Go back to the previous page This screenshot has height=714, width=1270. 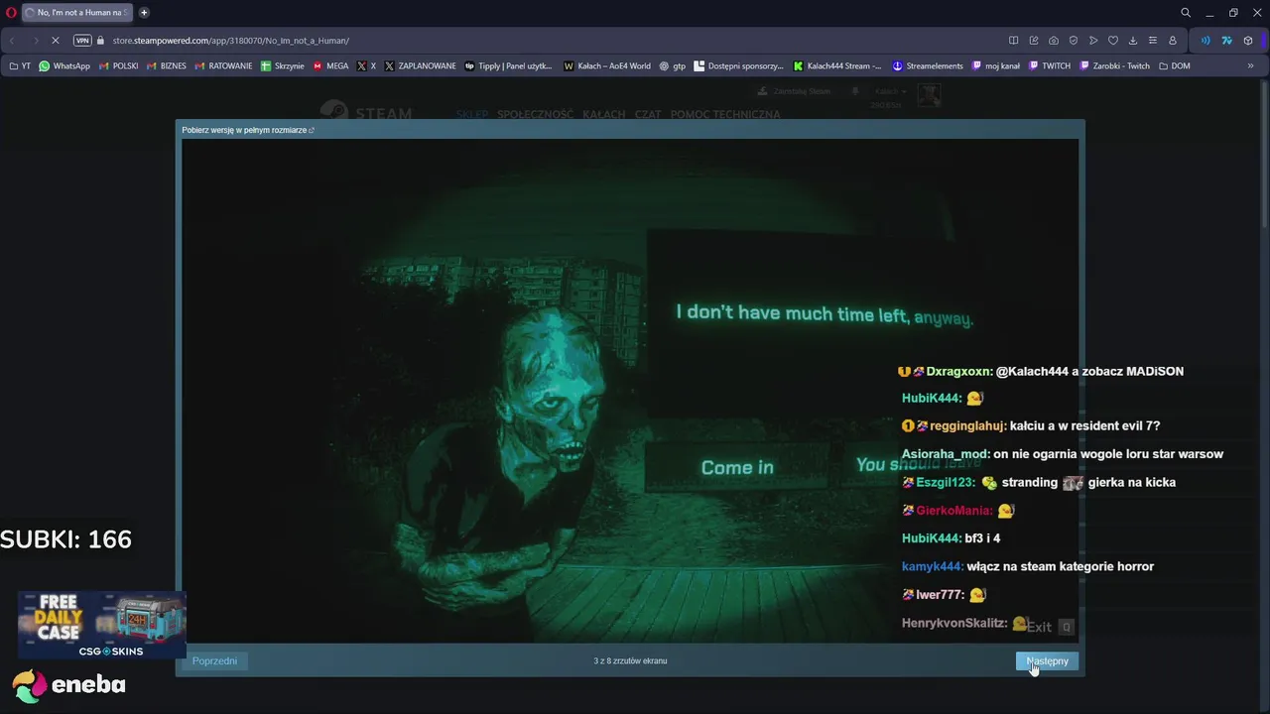(12, 41)
